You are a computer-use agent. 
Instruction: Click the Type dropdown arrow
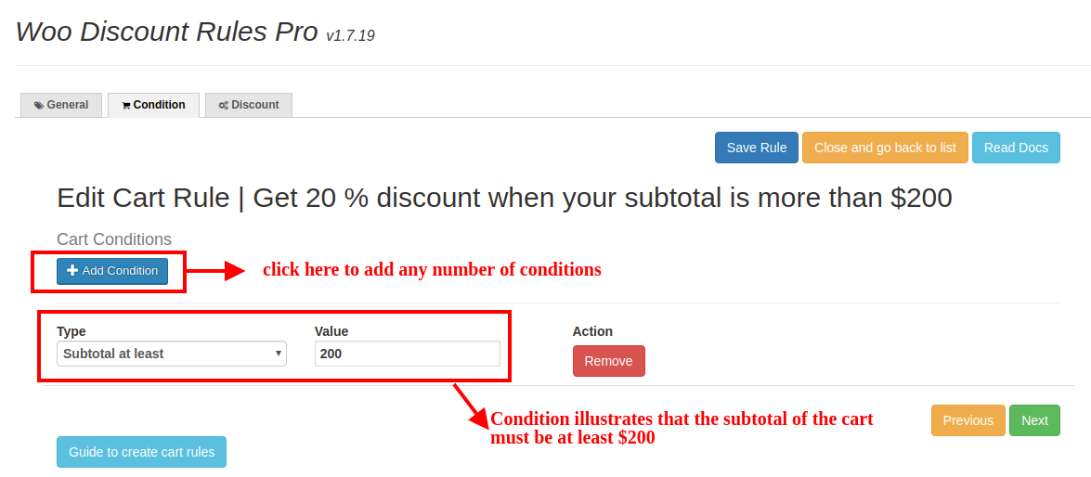pyautogui.click(x=279, y=354)
